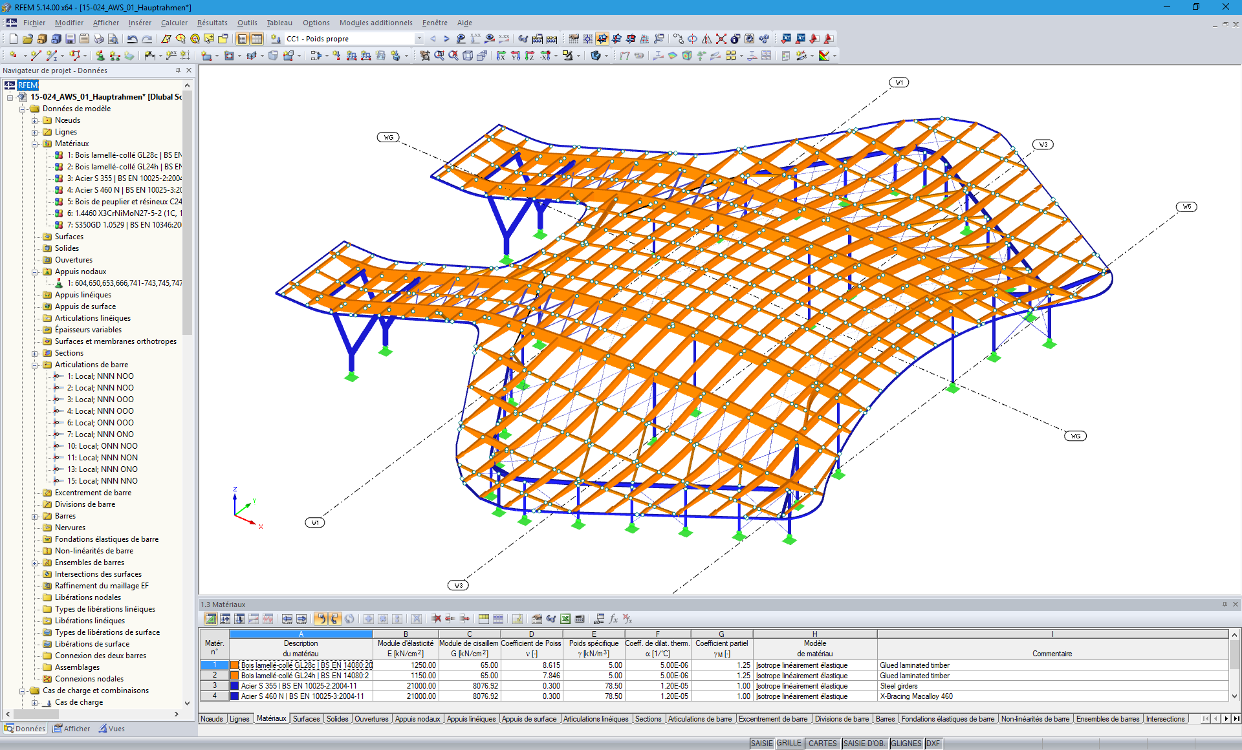The width and height of the screenshot is (1242, 750).
Task: Open the Calculer menu
Action: click(174, 23)
